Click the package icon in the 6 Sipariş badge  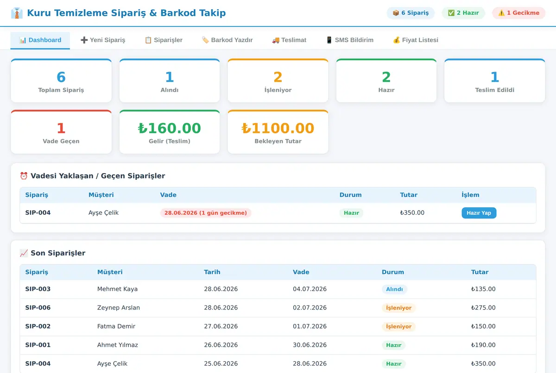pos(396,13)
